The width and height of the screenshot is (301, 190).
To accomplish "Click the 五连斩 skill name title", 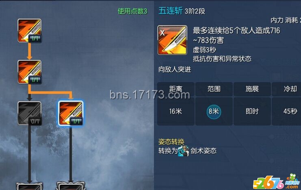I will [171, 11].
